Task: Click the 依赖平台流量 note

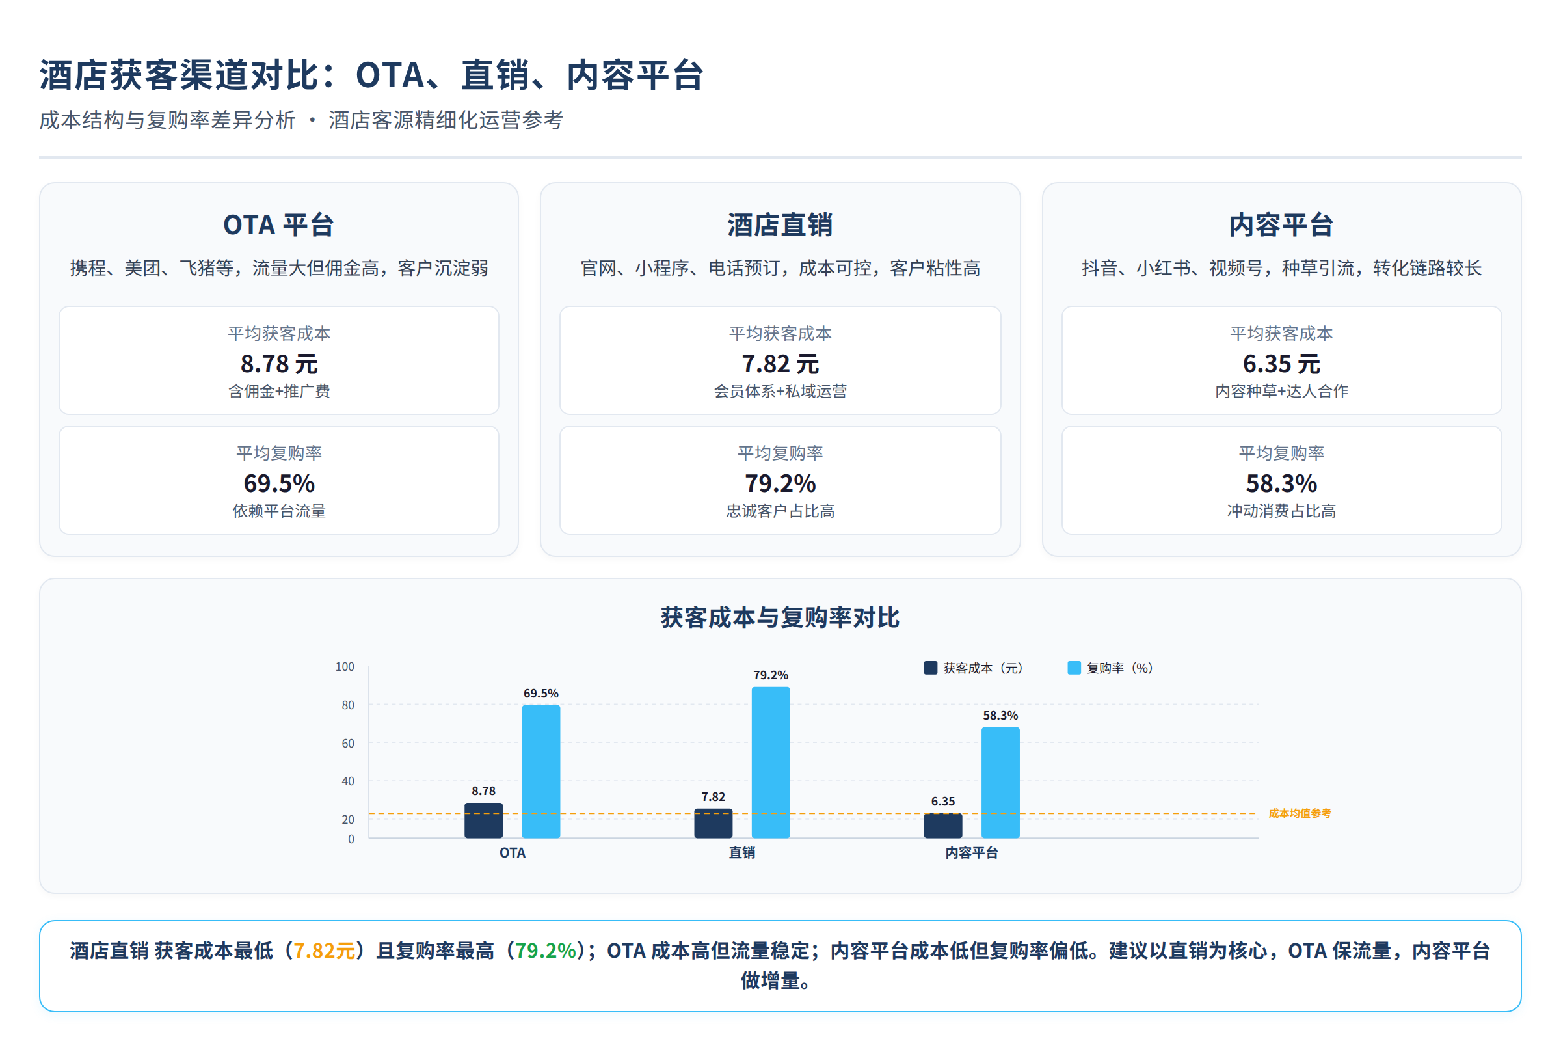Action: click(279, 511)
